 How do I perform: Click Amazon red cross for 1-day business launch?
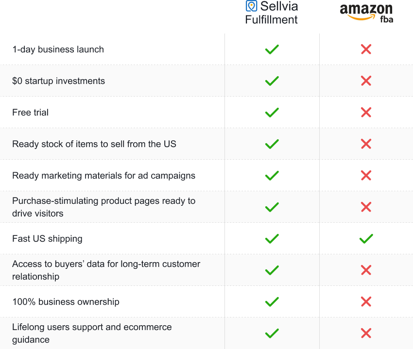click(x=366, y=49)
